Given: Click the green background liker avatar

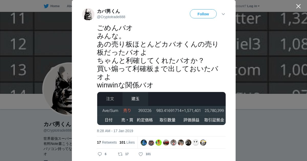Looking at the screenshot, I should tap(159, 143).
